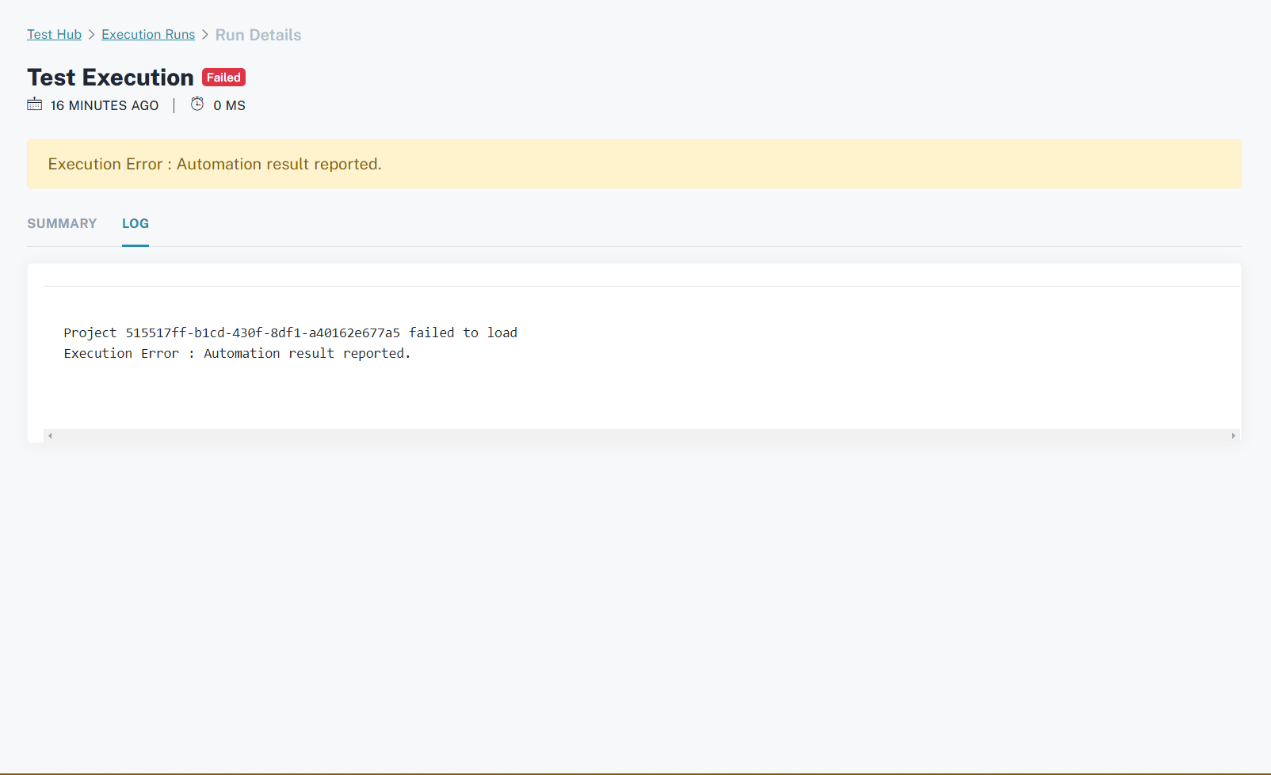Viewport: 1271px width, 775px height.
Task: Open the Test Hub breadcrumb link
Action: point(53,34)
